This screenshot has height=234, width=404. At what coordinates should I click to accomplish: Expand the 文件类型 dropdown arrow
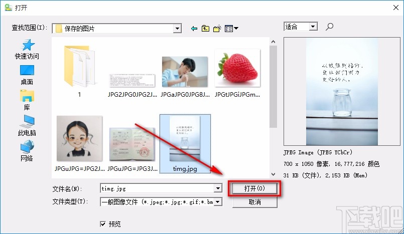pos(218,202)
